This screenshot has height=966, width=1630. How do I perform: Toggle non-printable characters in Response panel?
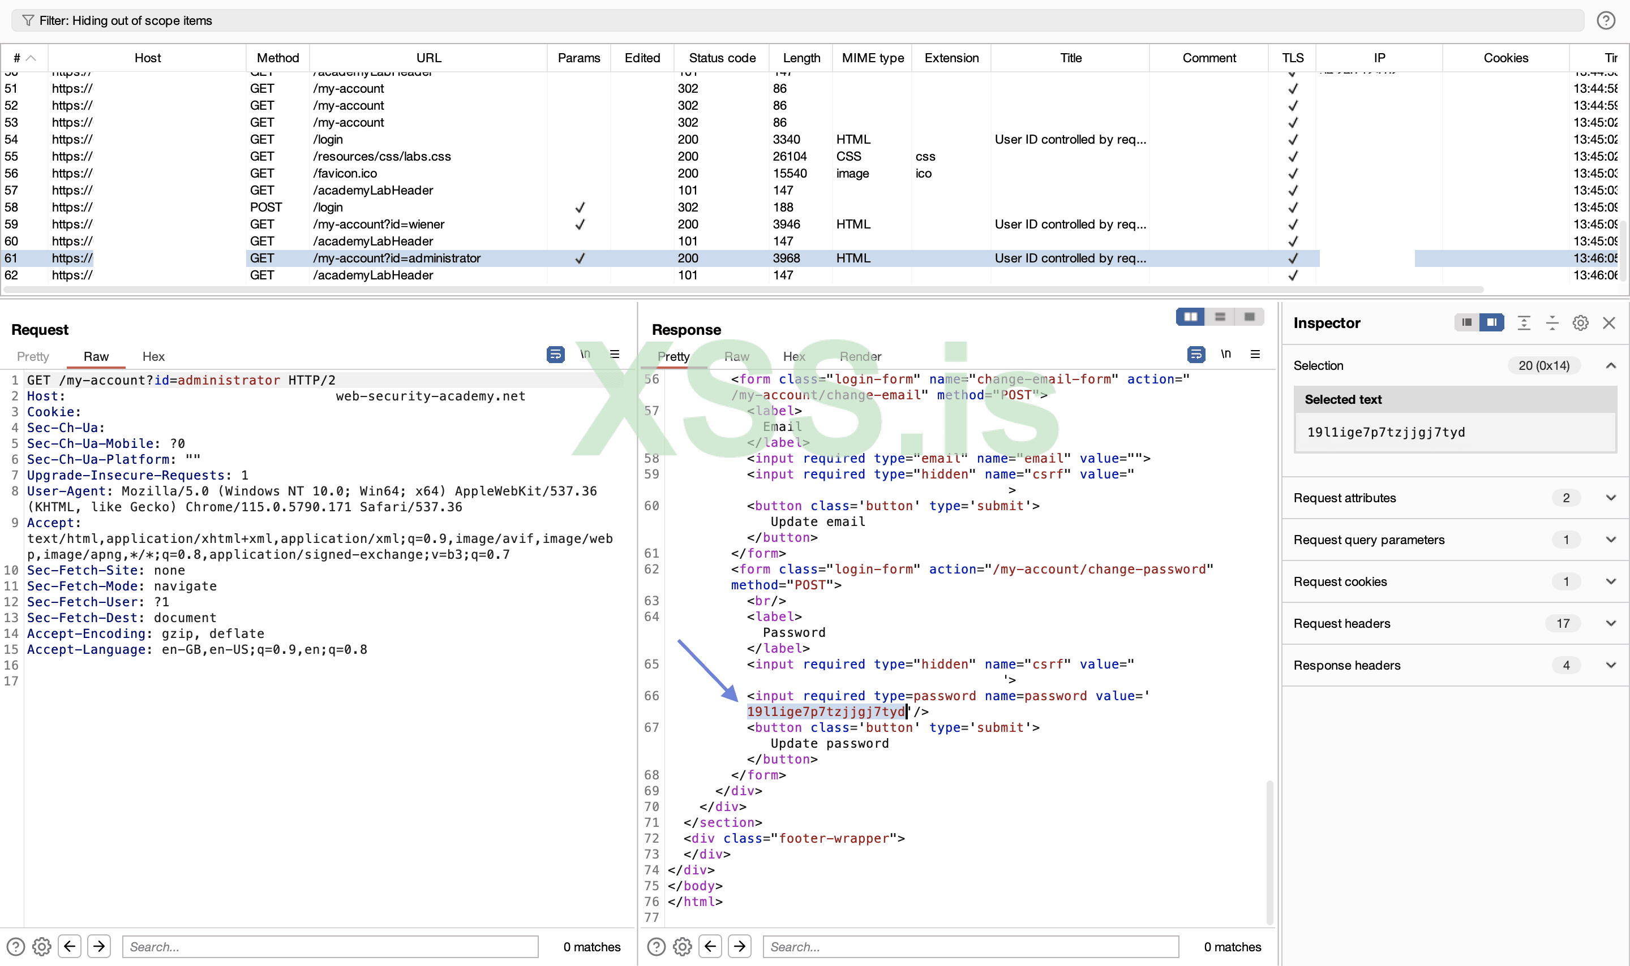[1225, 355]
